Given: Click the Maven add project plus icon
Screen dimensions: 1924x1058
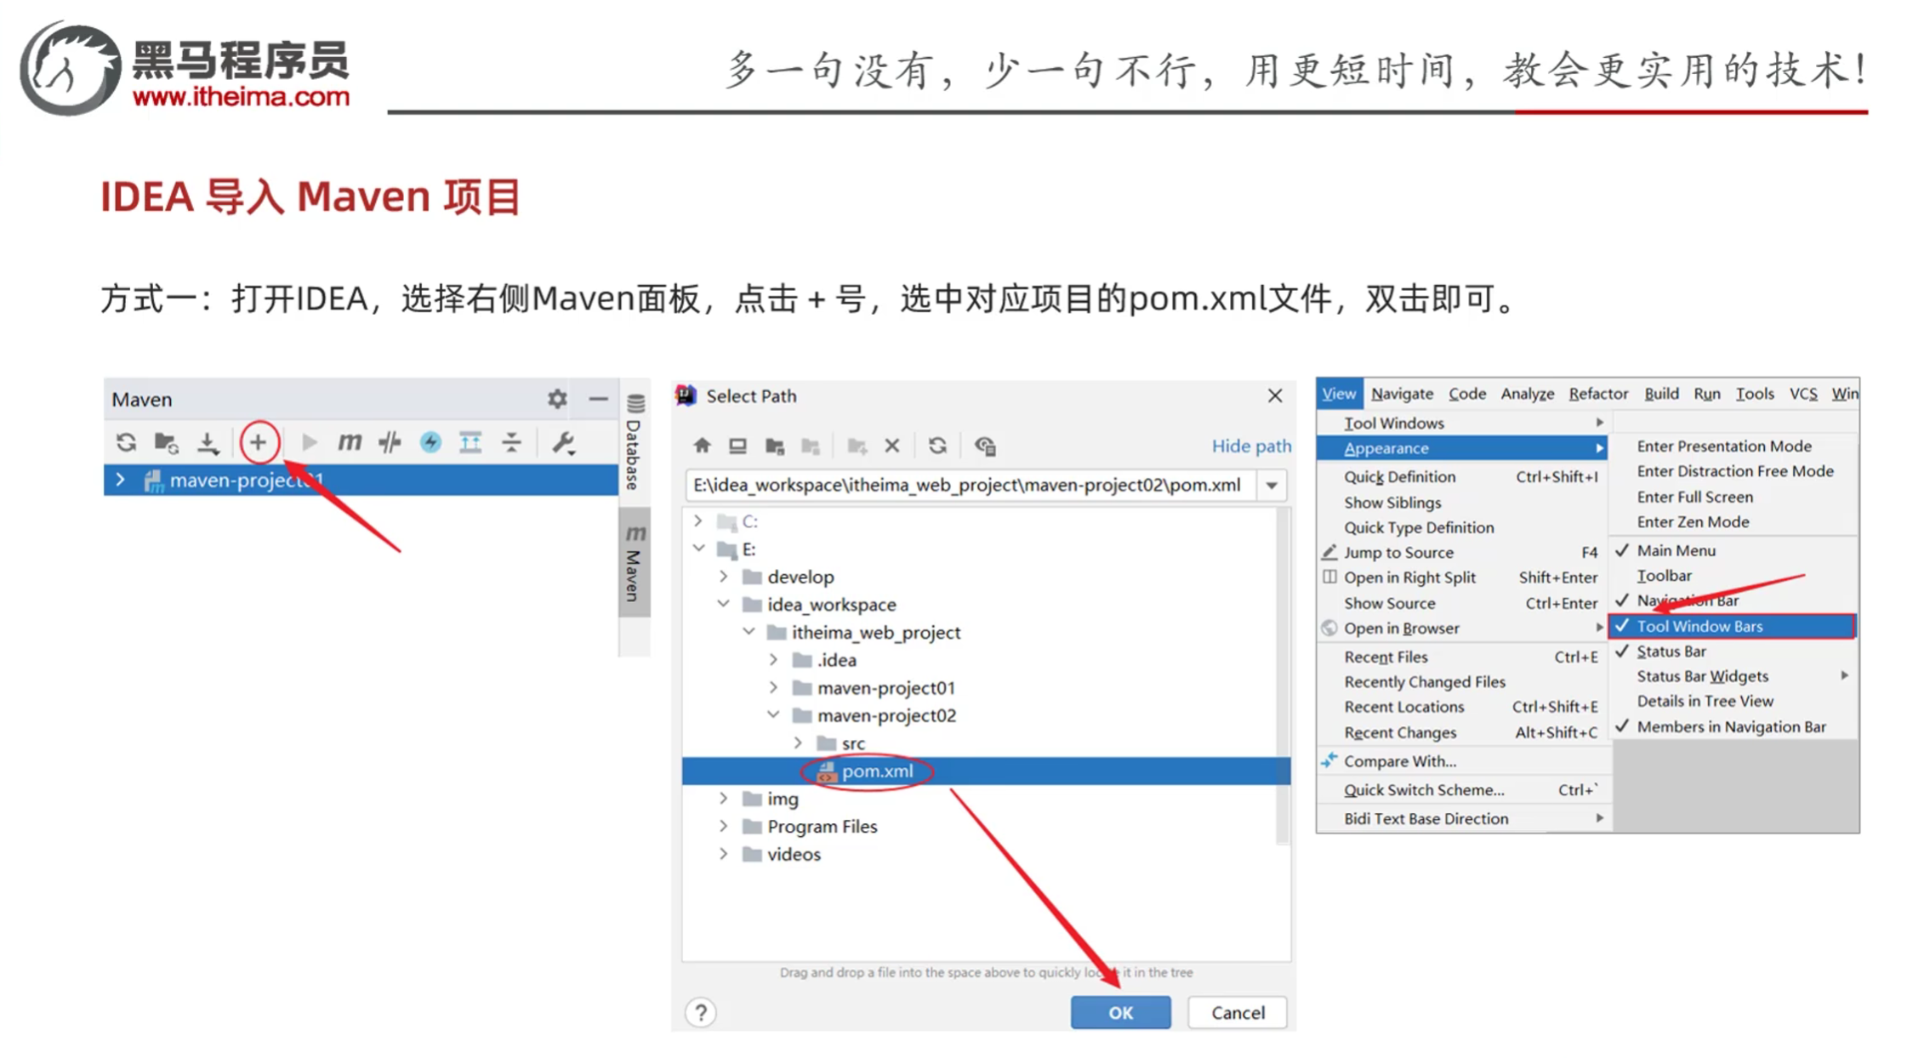Looking at the screenshot, I should tap(259, 442).
